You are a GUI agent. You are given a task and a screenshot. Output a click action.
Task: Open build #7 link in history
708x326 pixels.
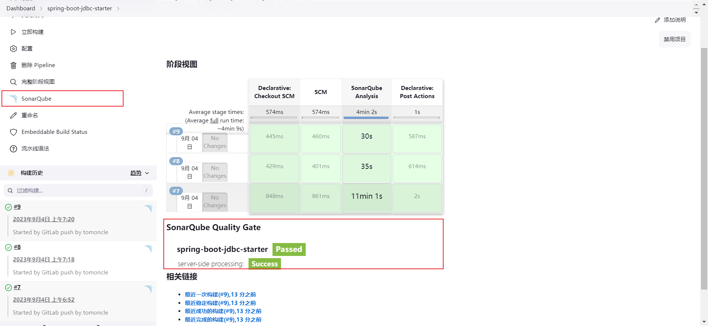click(17, 287)
